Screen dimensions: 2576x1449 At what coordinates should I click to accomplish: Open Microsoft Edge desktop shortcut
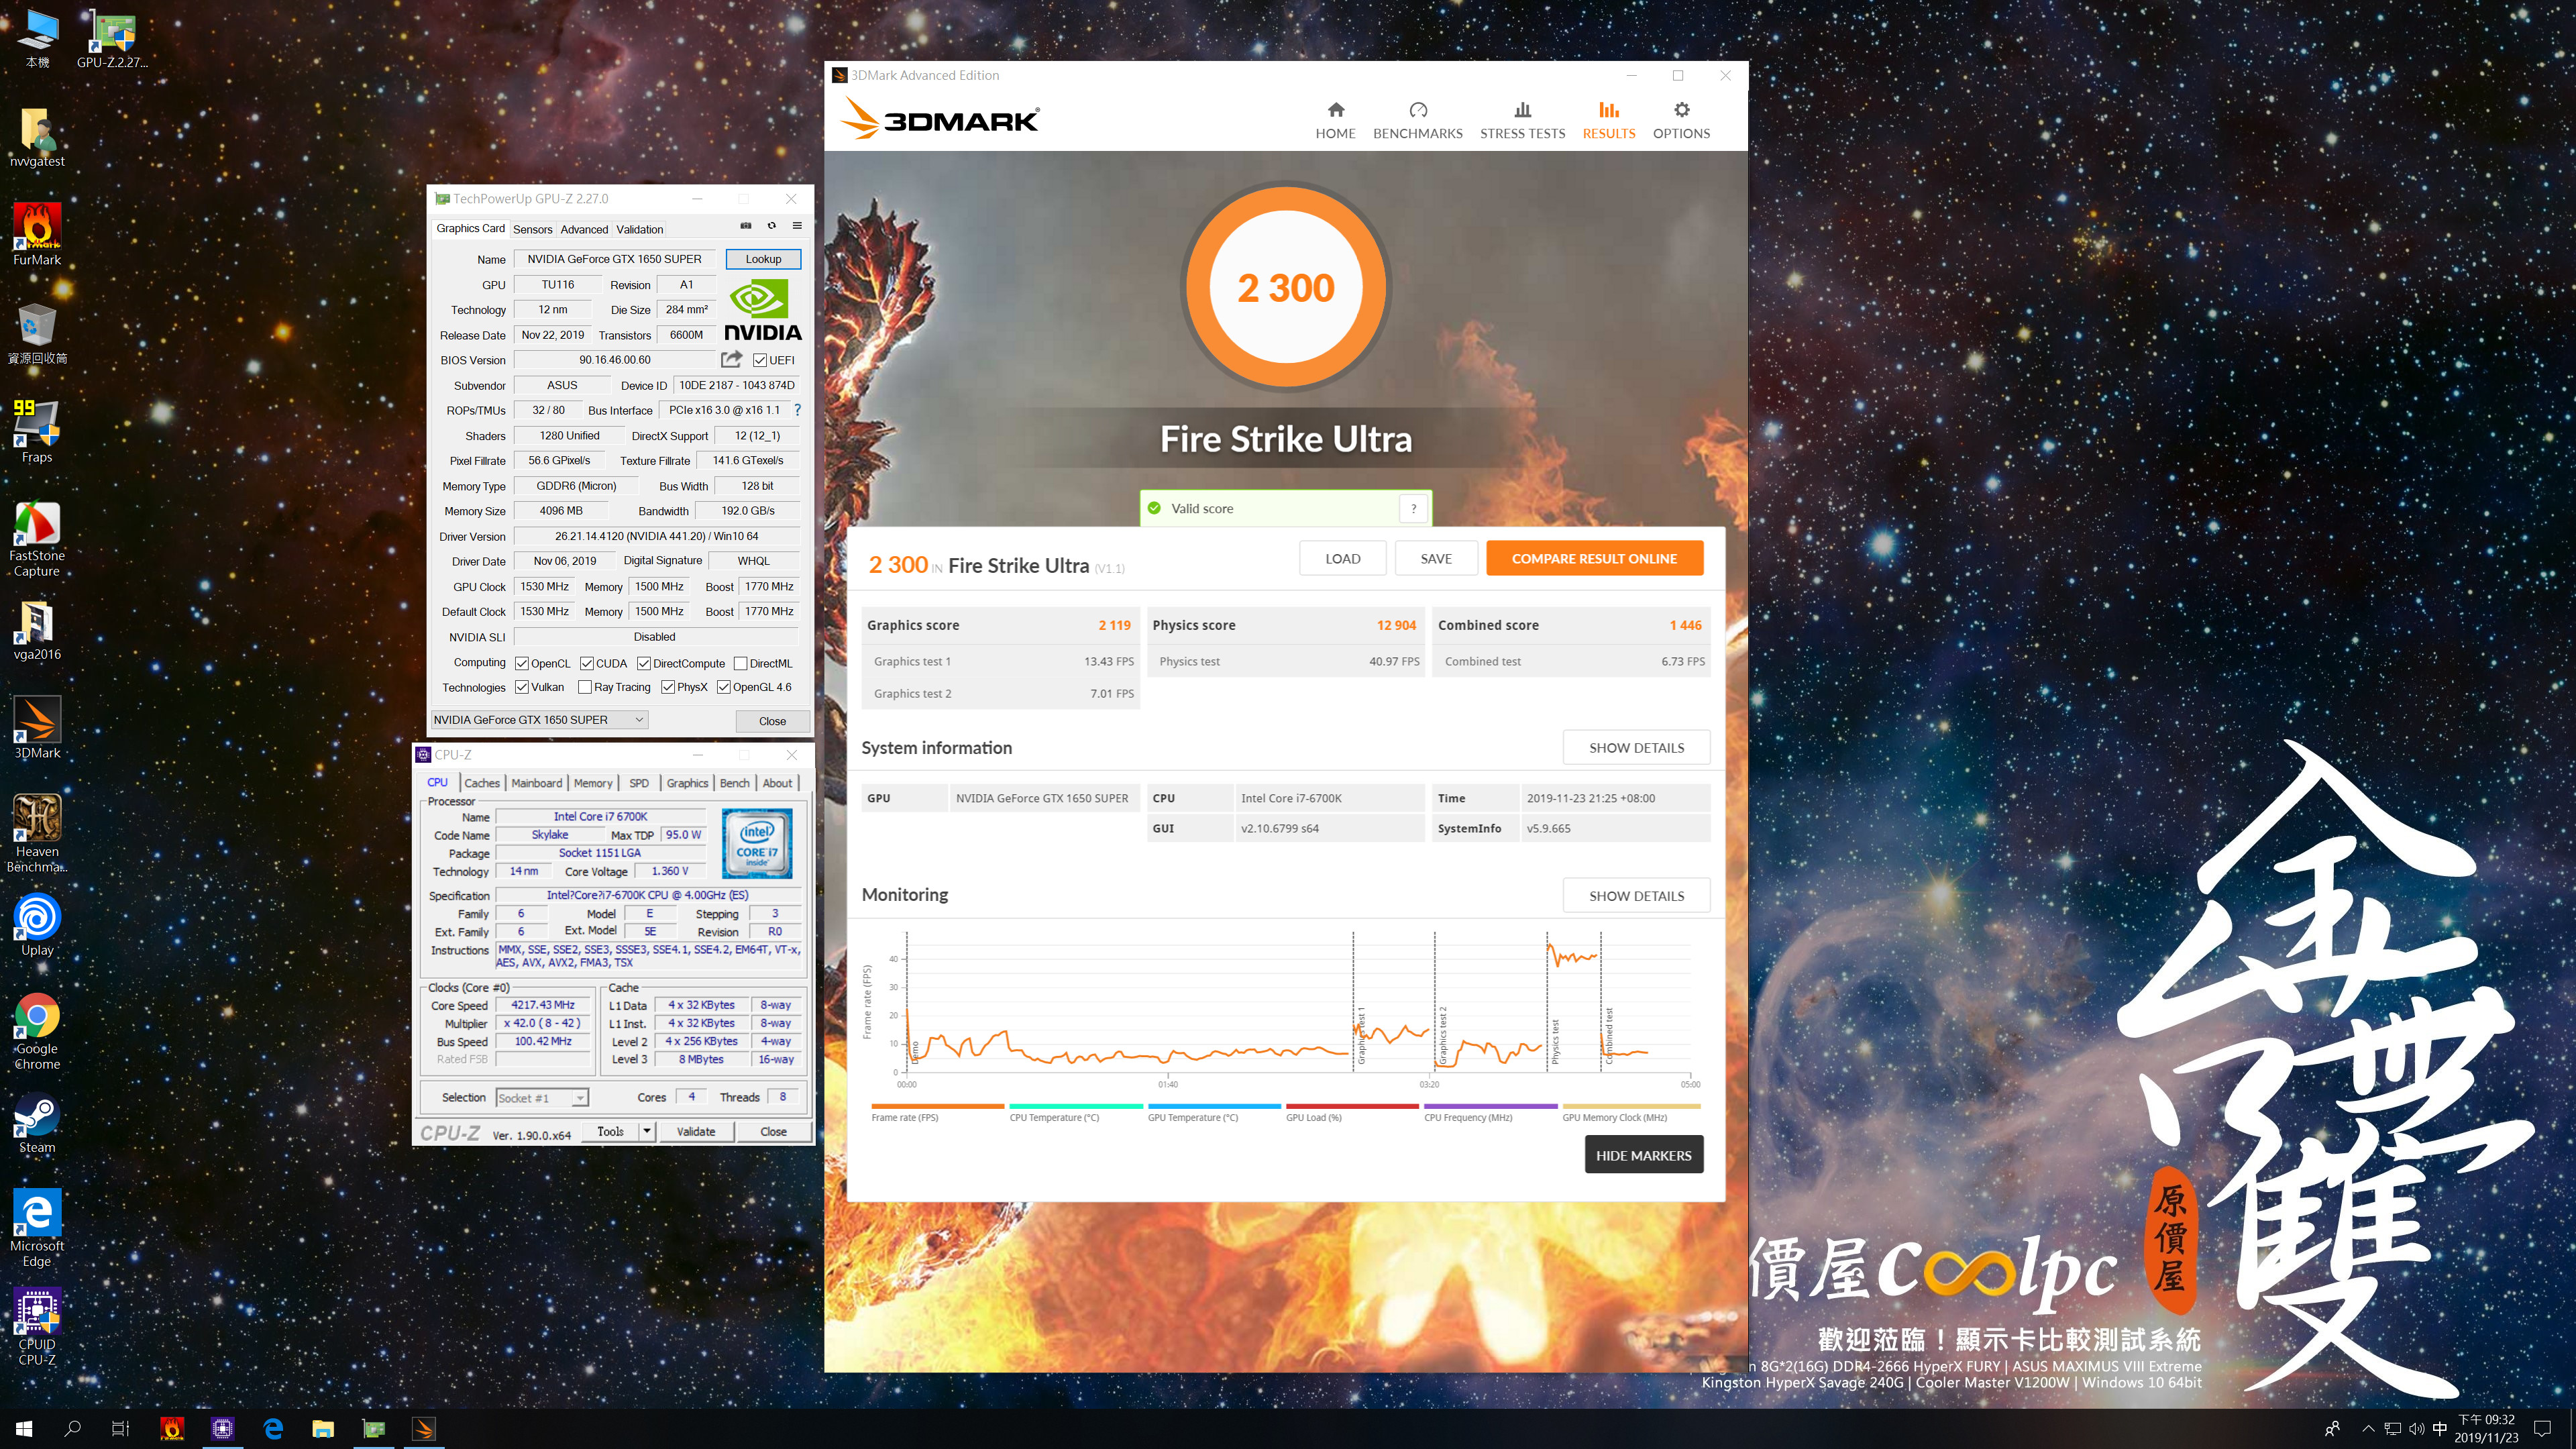pyautogui.click(x=37, y=1228)
